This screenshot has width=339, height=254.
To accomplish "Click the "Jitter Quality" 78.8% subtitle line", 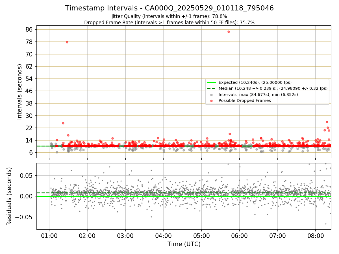I will (x=169, y=16).
